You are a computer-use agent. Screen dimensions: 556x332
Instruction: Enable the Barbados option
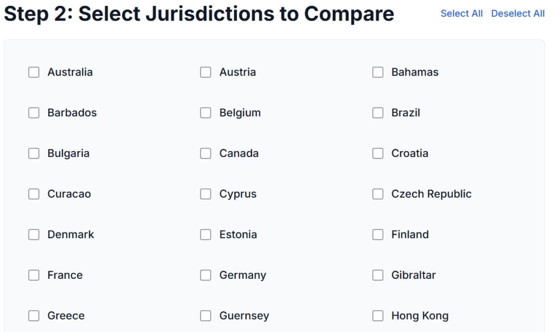click(34, 113)
